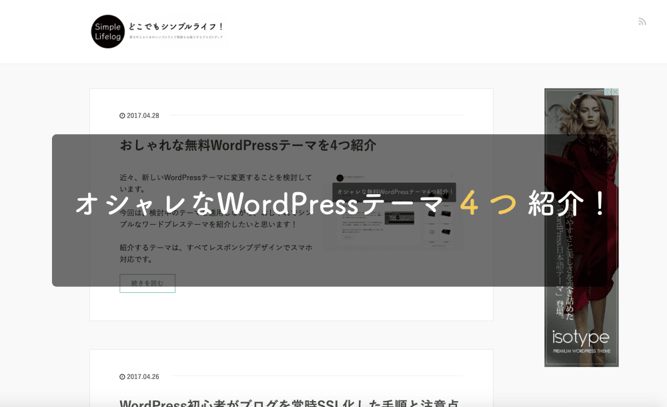Open the RSS feed icon
Screen dimensions: 667x407
click(x=642, y=21)
